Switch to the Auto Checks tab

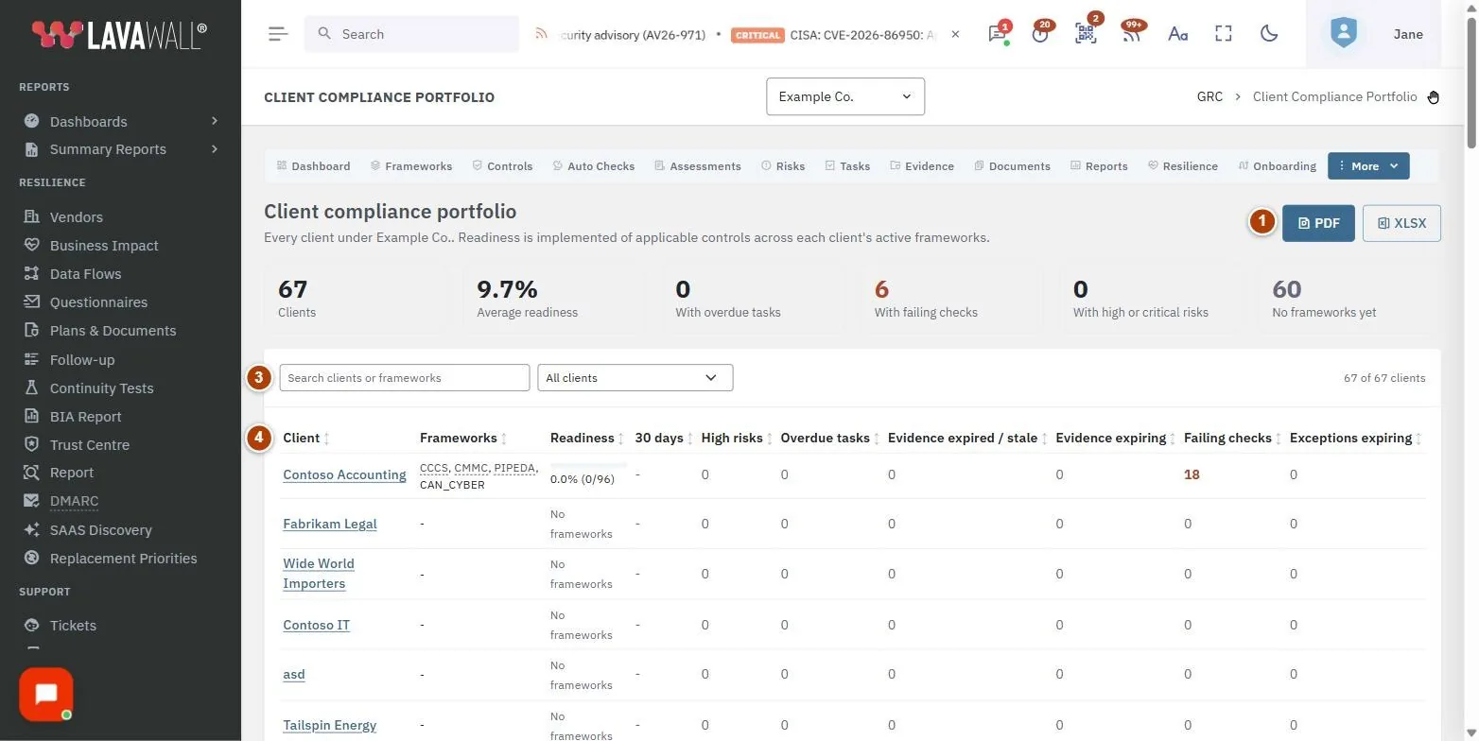coord(593,165)
